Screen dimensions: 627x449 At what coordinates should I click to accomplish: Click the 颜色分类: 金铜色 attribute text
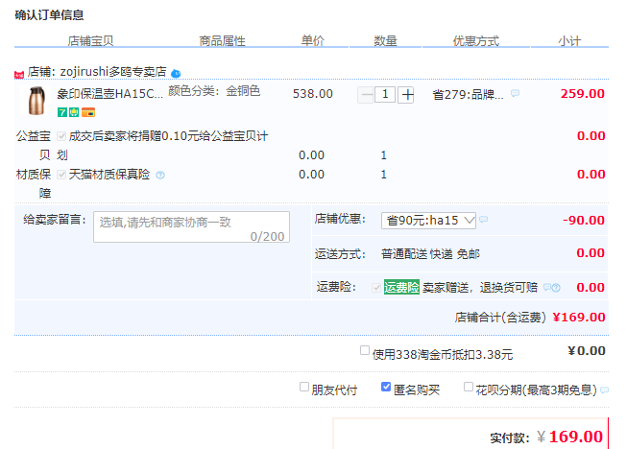point(214,91)
